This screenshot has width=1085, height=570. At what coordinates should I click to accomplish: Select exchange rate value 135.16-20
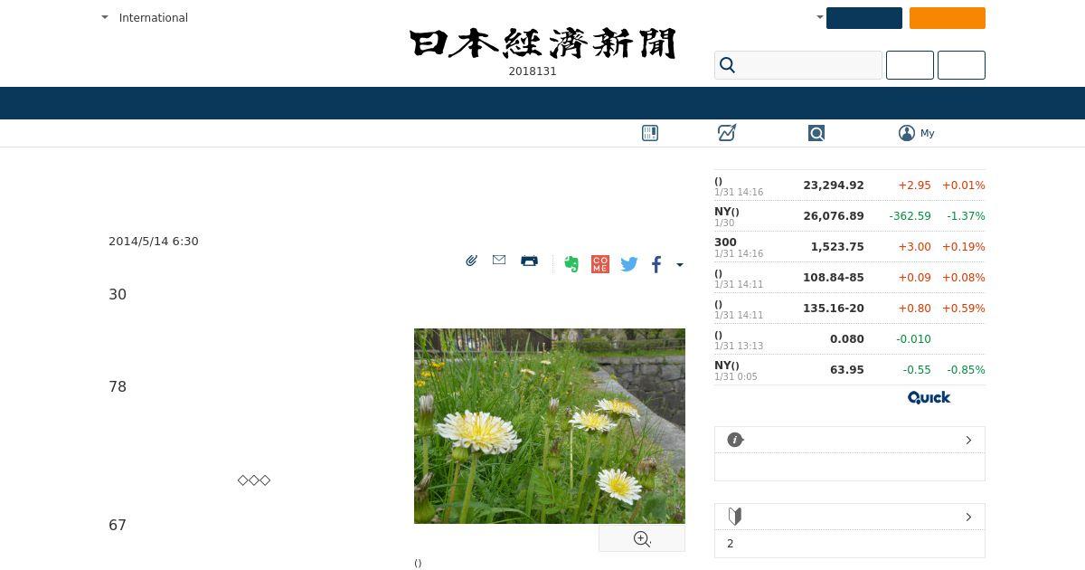click(834, 309)
